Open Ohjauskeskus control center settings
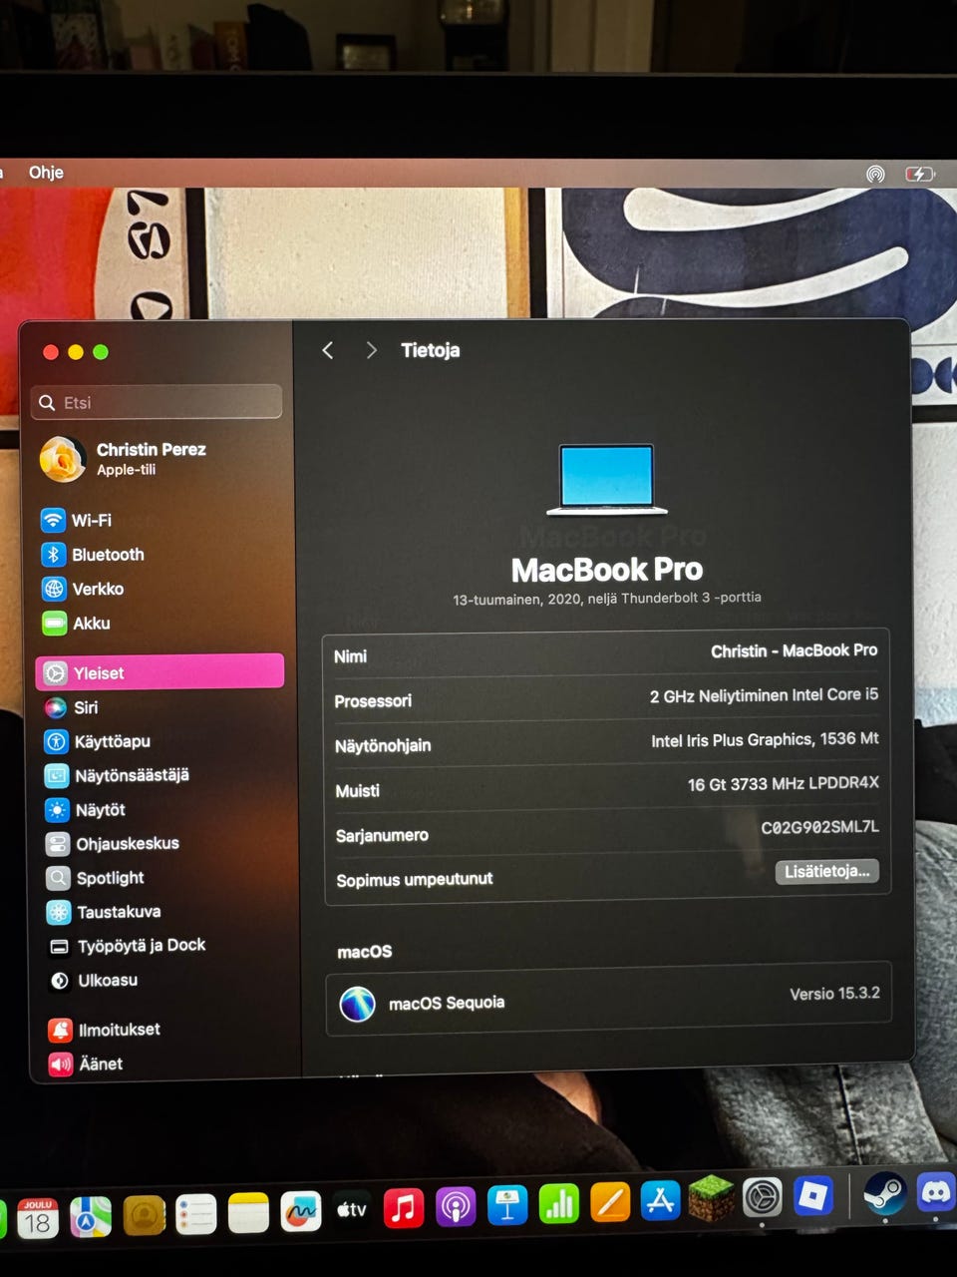The image size is (957, 1277). pyautogui.click(x=113, y=843)
